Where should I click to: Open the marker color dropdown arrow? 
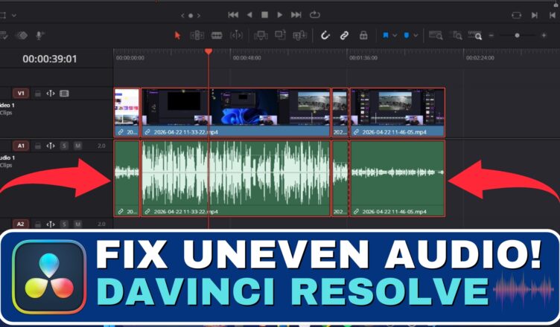click(416, 36)
